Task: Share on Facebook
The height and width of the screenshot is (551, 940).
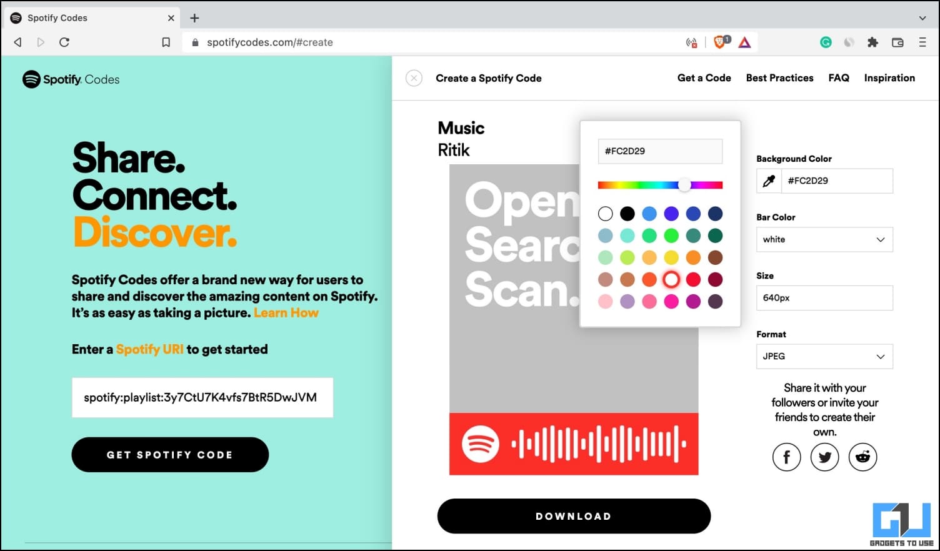Action: 787,457
